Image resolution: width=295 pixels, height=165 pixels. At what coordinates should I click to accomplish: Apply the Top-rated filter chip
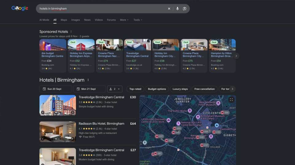pos(135,89)
